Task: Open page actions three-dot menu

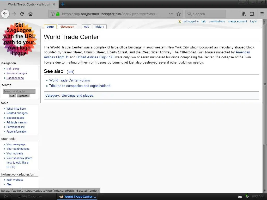Action: pyautogui.click(x=171, y=14)
